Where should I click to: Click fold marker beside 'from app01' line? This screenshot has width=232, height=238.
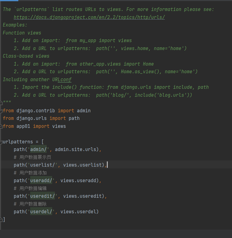pyautogui.click(x=2, y=126)
